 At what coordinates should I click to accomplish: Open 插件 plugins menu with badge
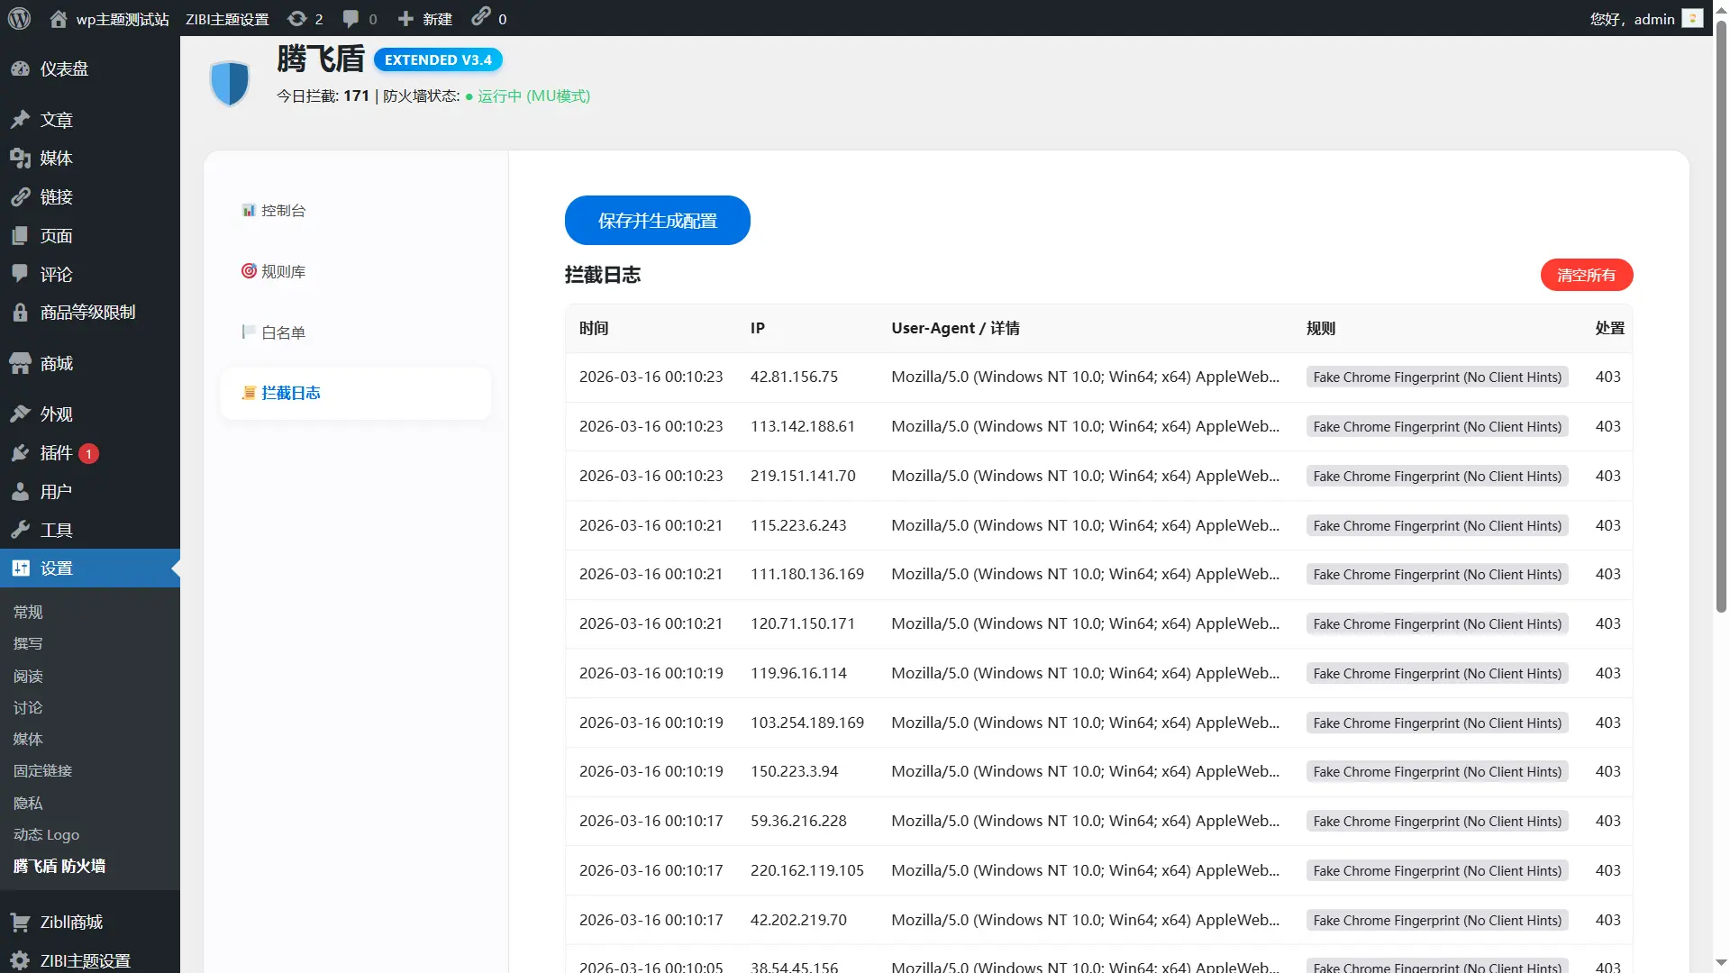56,452
